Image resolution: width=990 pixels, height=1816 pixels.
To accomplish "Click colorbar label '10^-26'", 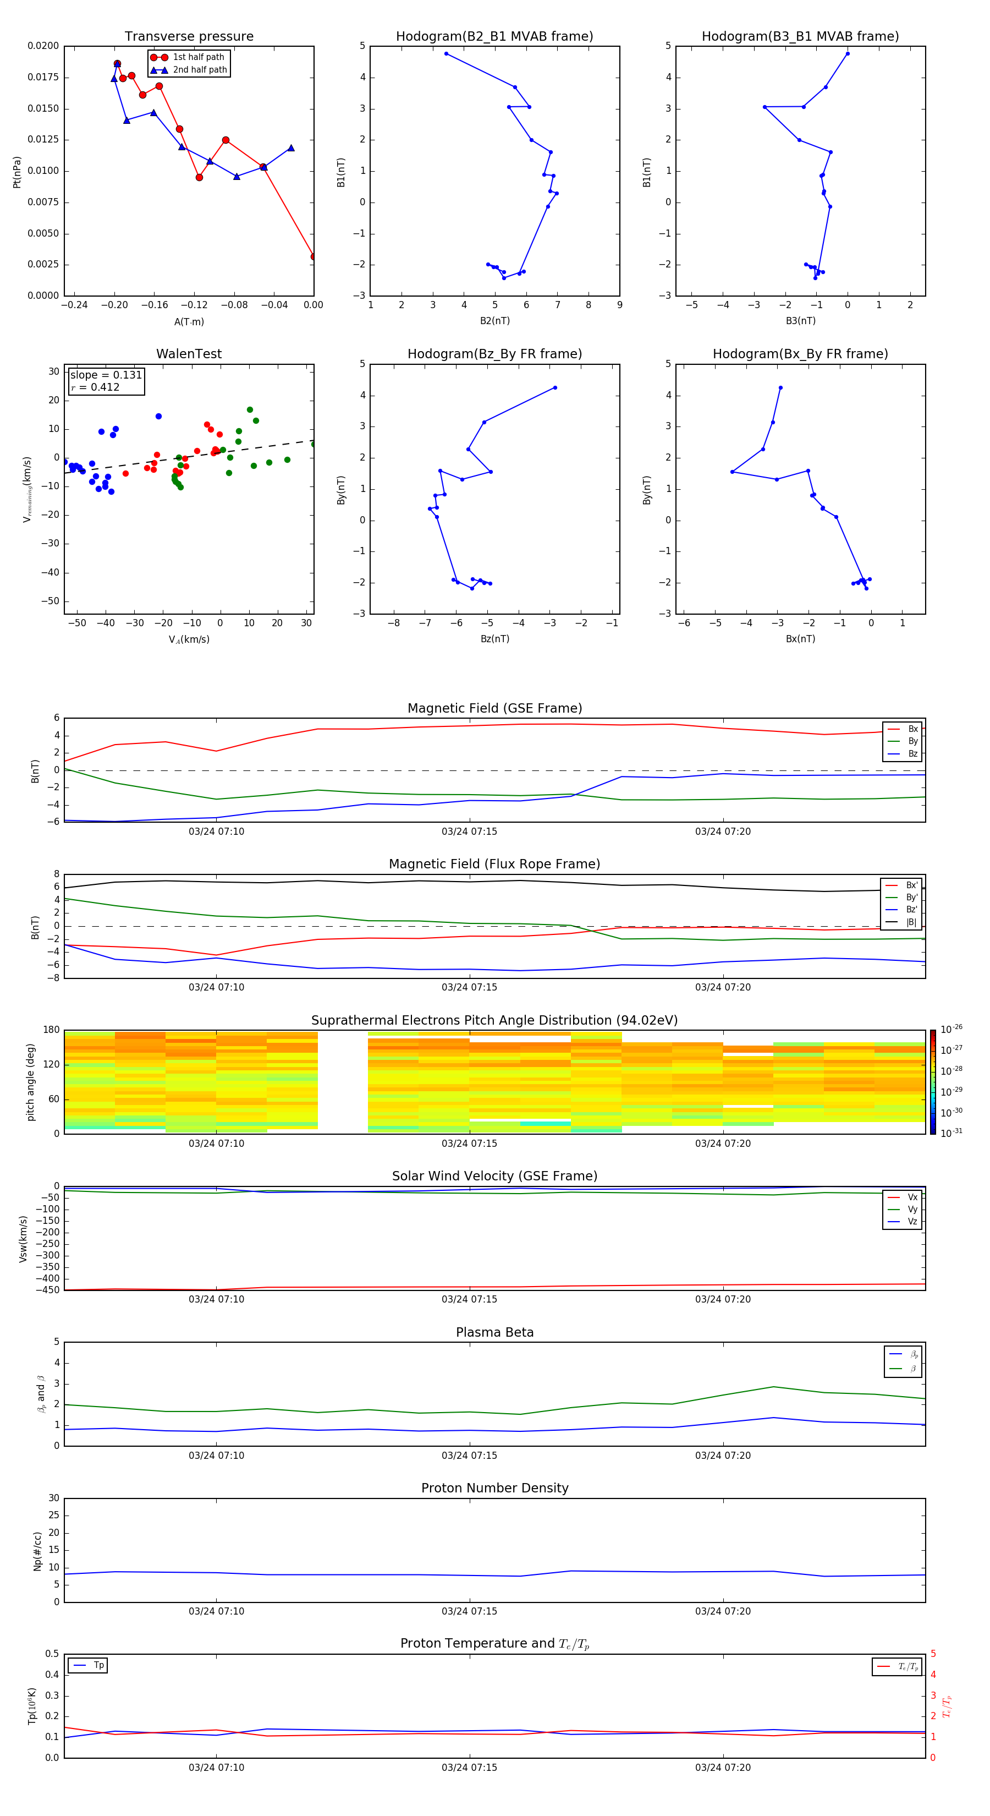I will (x=952, y=1029).
